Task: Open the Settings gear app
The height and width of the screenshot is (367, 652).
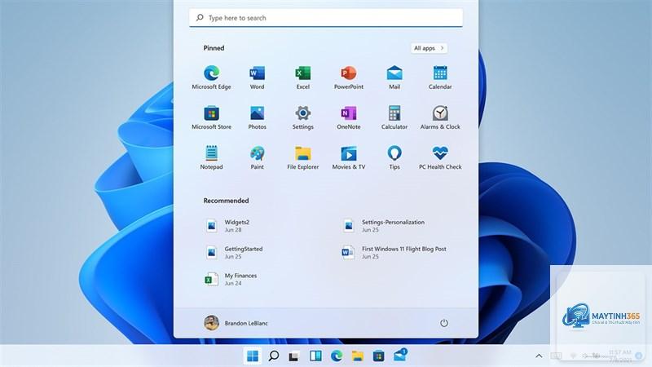Action: tap(302, 117)
